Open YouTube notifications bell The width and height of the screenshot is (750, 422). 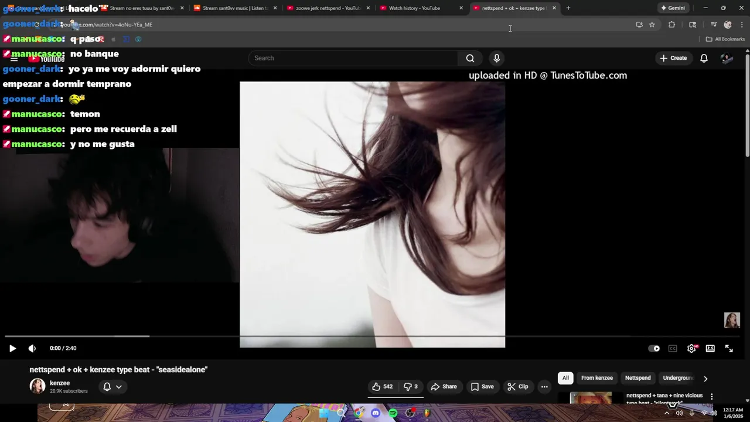[x=704, y=58]
